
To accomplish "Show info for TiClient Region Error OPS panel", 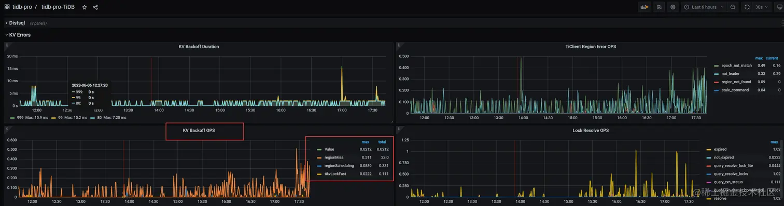I will tap(398, 45).
